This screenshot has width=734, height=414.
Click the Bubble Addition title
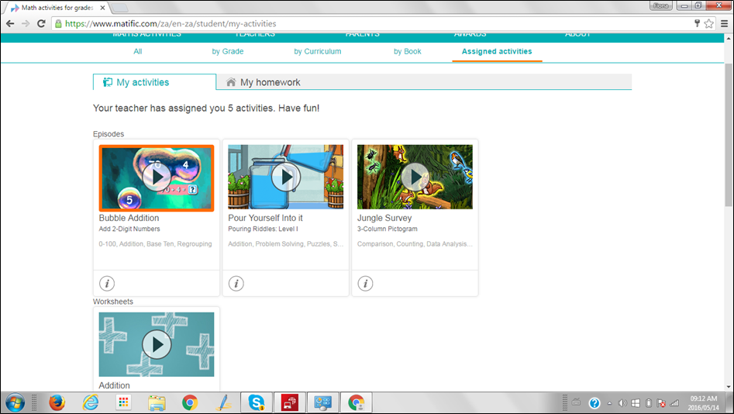click(129, 218)
